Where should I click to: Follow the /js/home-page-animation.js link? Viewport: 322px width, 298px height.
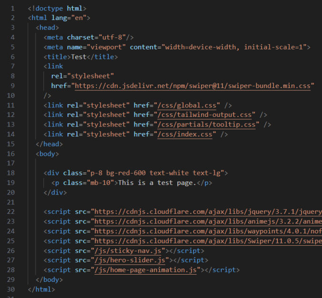click(146, 269)
